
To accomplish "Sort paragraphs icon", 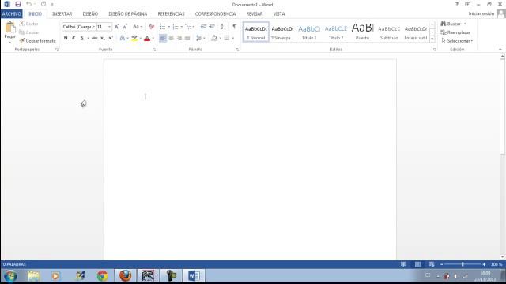I will (x=223, y=27).
